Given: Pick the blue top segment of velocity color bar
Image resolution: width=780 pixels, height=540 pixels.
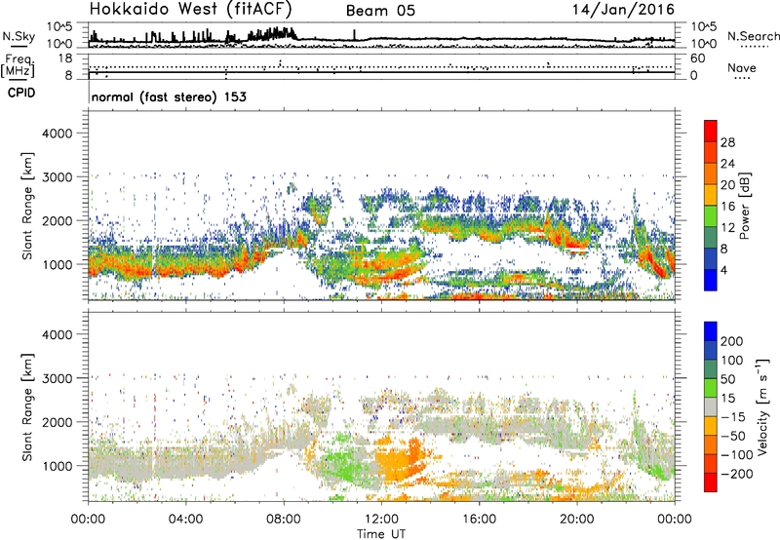Looking at the screenshot, I should 711,331.
